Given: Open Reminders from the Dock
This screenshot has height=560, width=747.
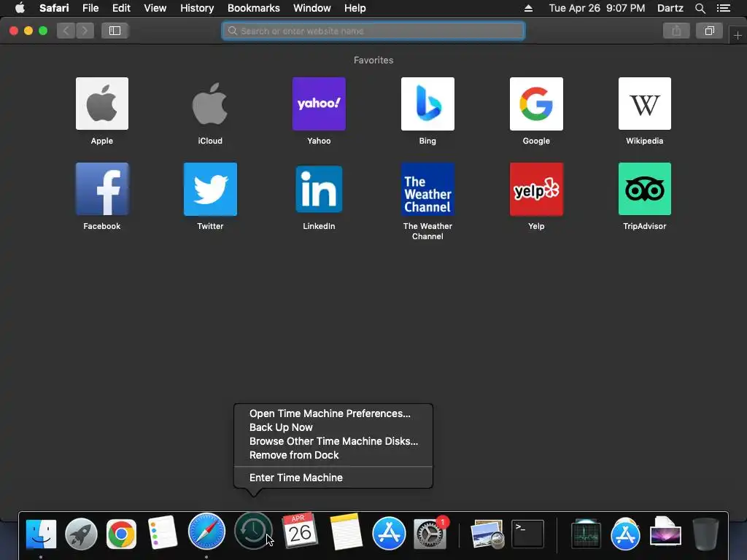Looking at the screenshot, I should coord(162,533).
